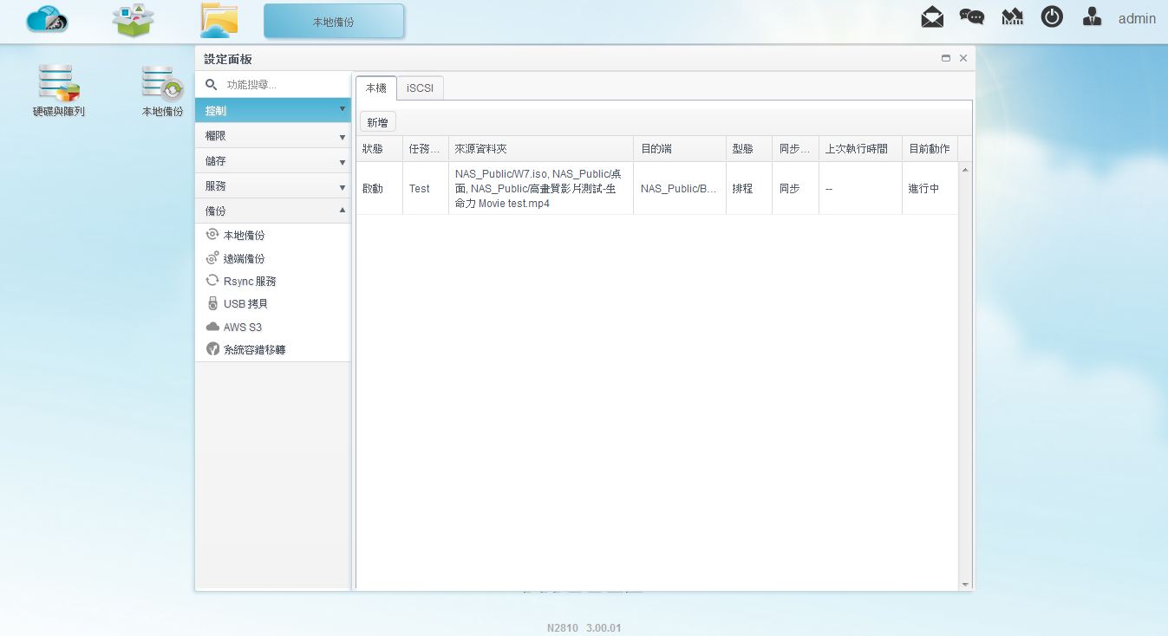Switch to the 本機 tab

point(375,88)
